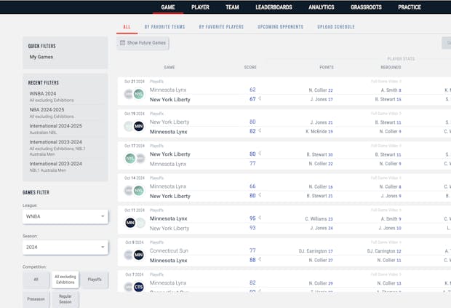
Task: Open the ANALYTICS navigation tab
Action: click(x=322, y=7)
